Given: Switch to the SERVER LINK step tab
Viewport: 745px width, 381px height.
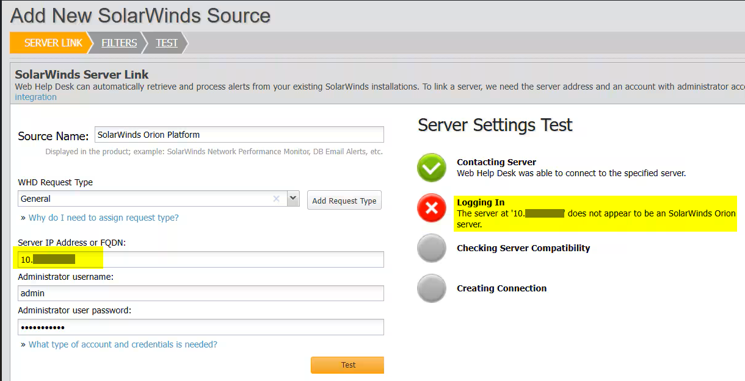Looking at the screenshot, I should 53,43.
